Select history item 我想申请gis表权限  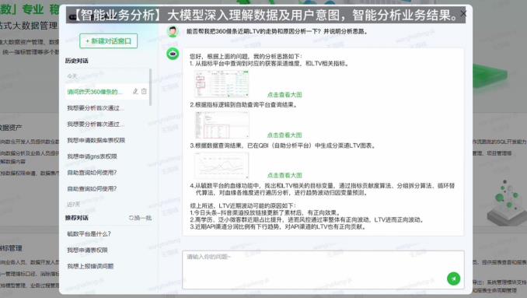click(x=92, y=156)
